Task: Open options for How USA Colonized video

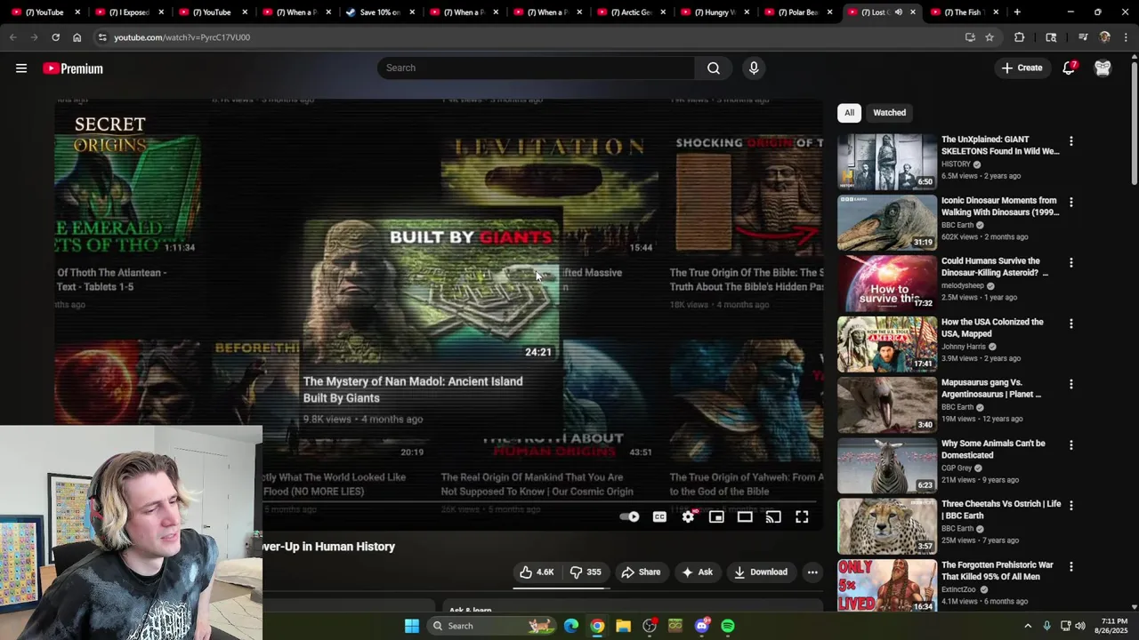Action: click(x=1071, y=324)
